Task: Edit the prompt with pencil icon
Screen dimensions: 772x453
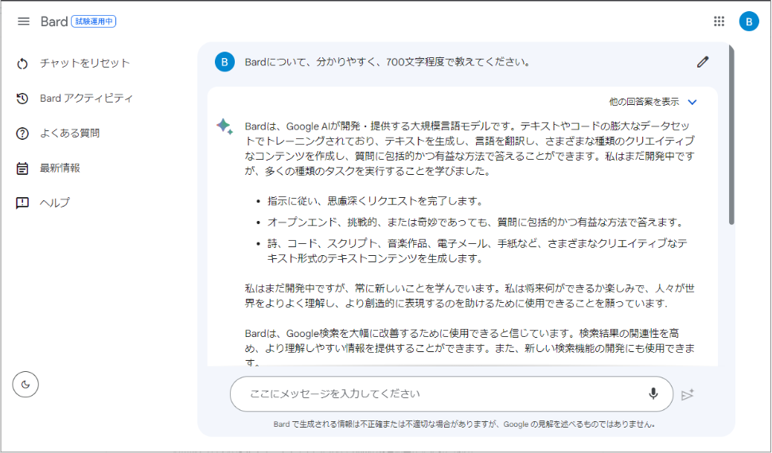Action: tap(703, 62)
